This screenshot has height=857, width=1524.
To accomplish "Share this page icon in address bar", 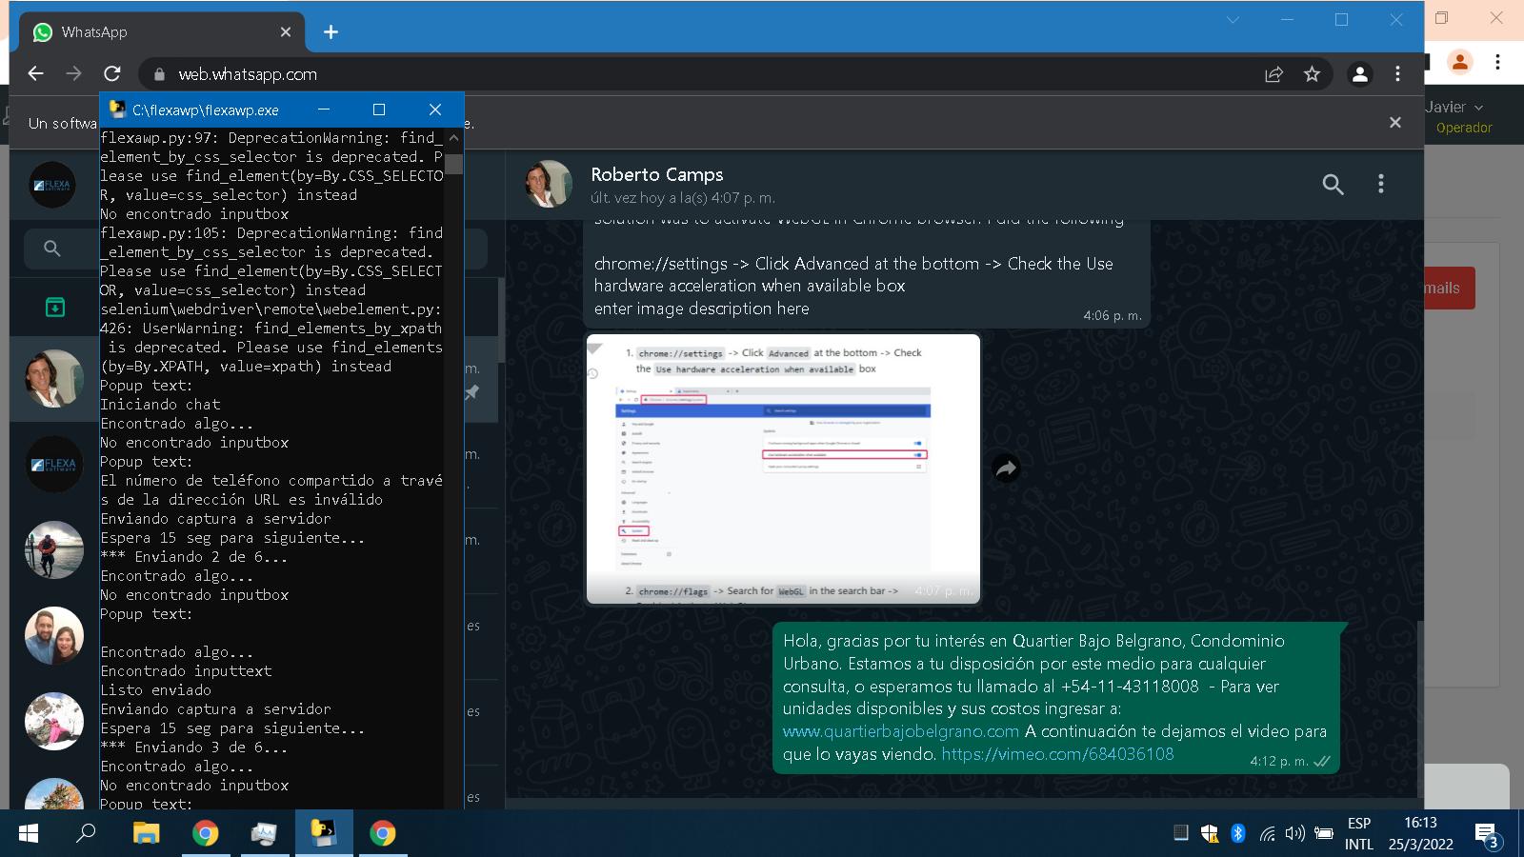I will pyautogui.click(x=1273, y=74).
